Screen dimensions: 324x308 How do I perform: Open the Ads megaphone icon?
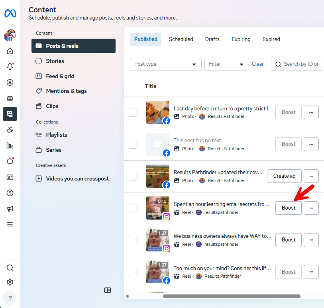point(10,209)
